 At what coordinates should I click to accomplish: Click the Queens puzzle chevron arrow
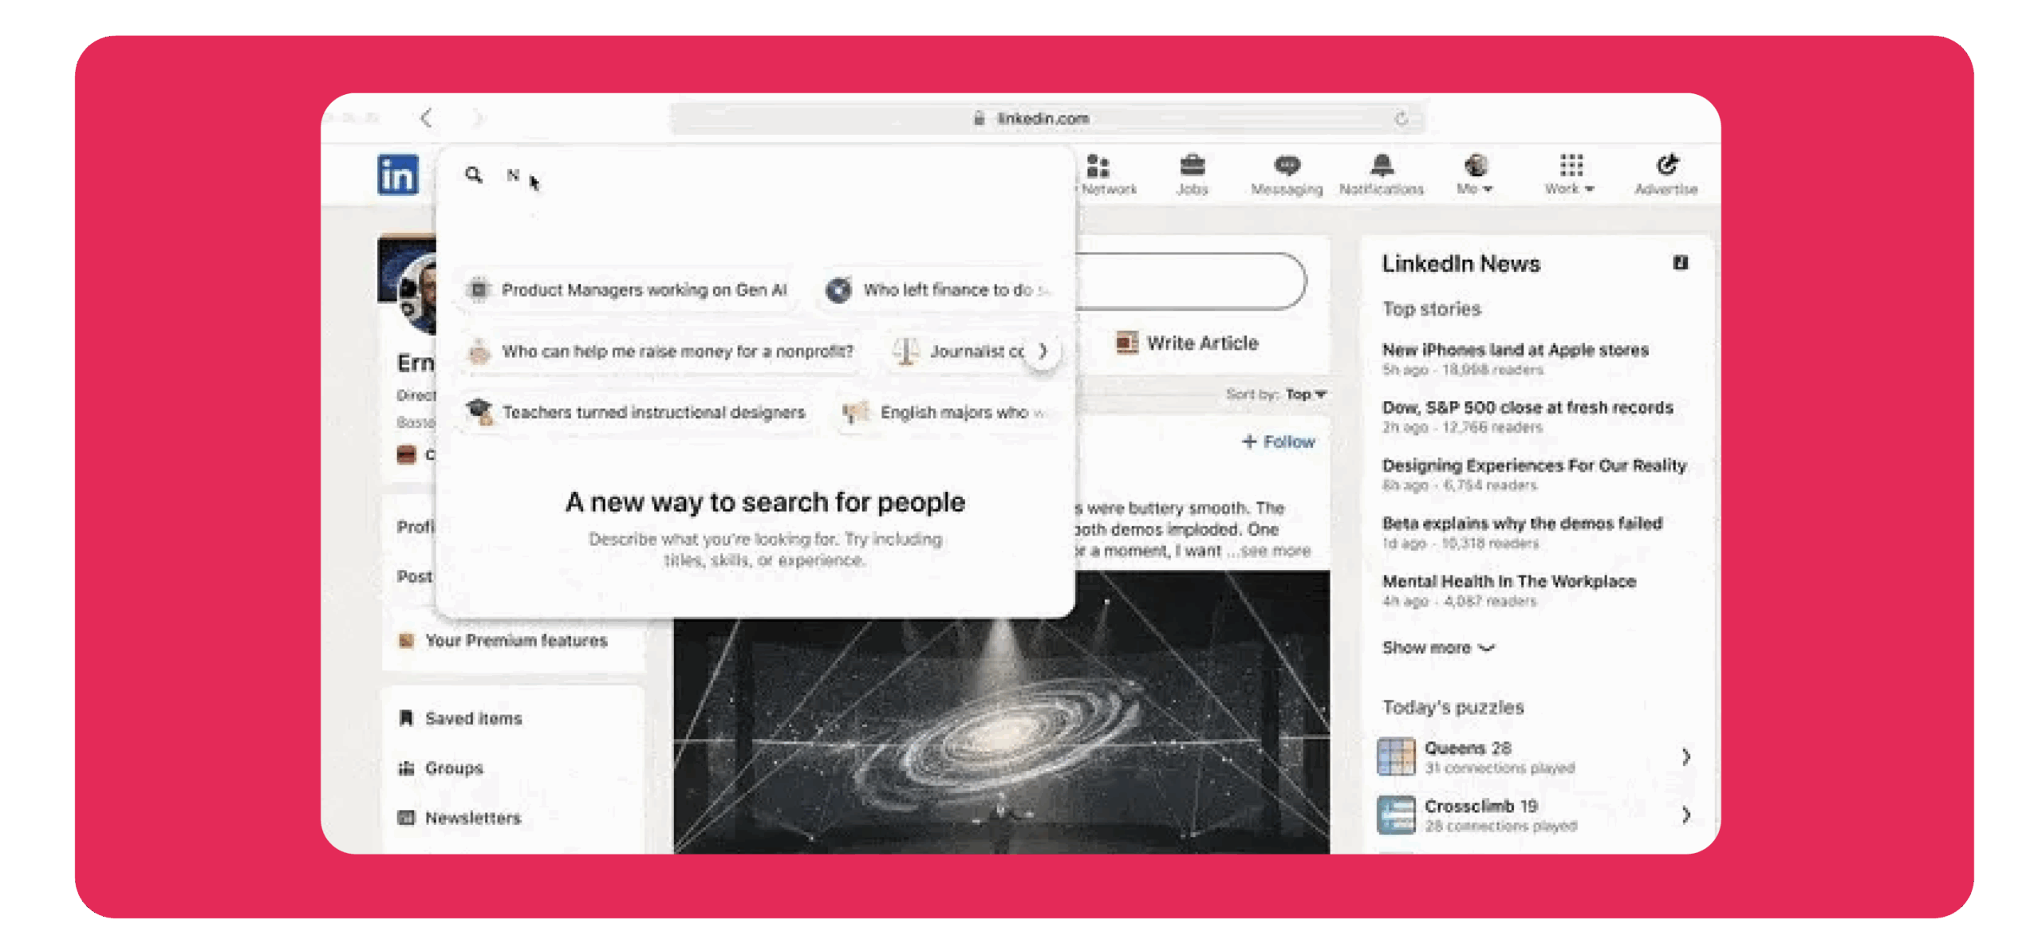click(x=1685, y=756)
